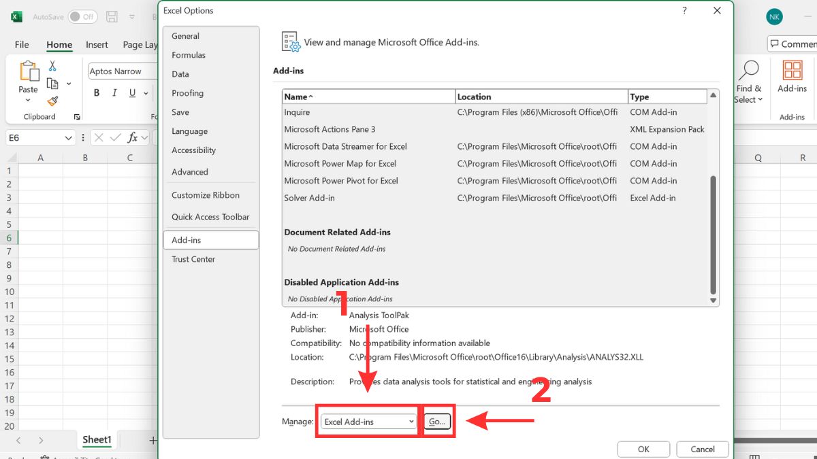Image resolution: width=817 pixels, height=459 pixels.
Task: Toggle the AutoSave switch
Action: [82, 16]
